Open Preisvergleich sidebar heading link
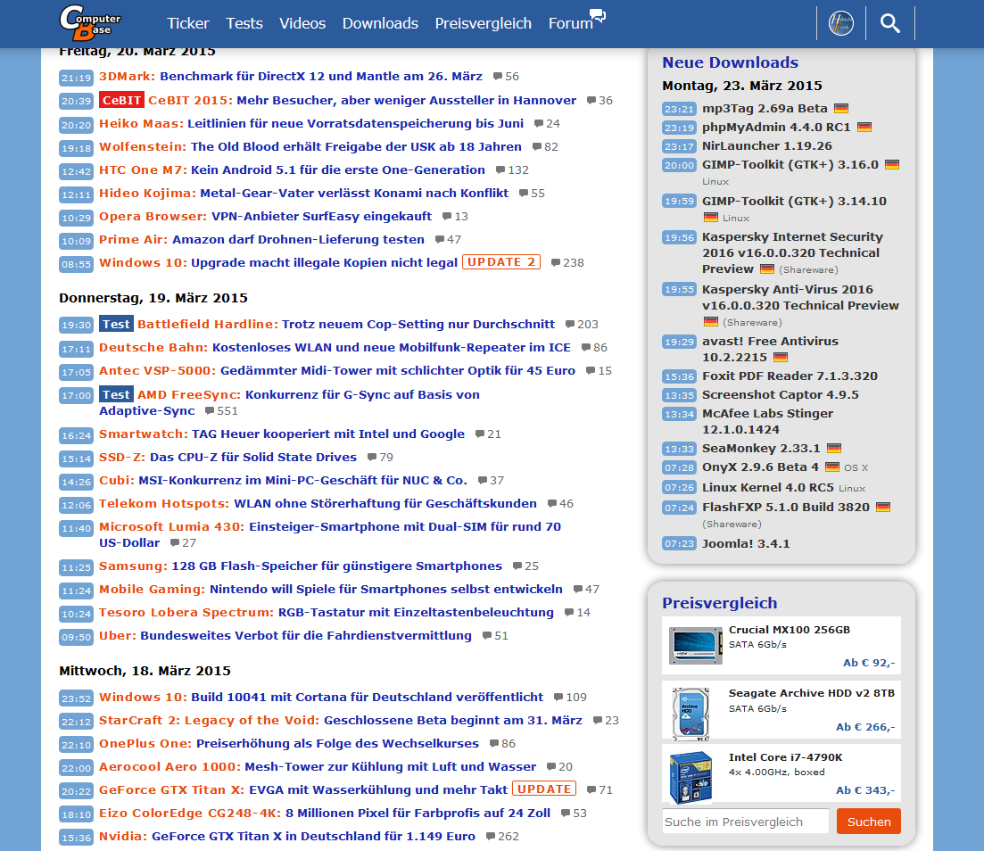 coord(720,603)
